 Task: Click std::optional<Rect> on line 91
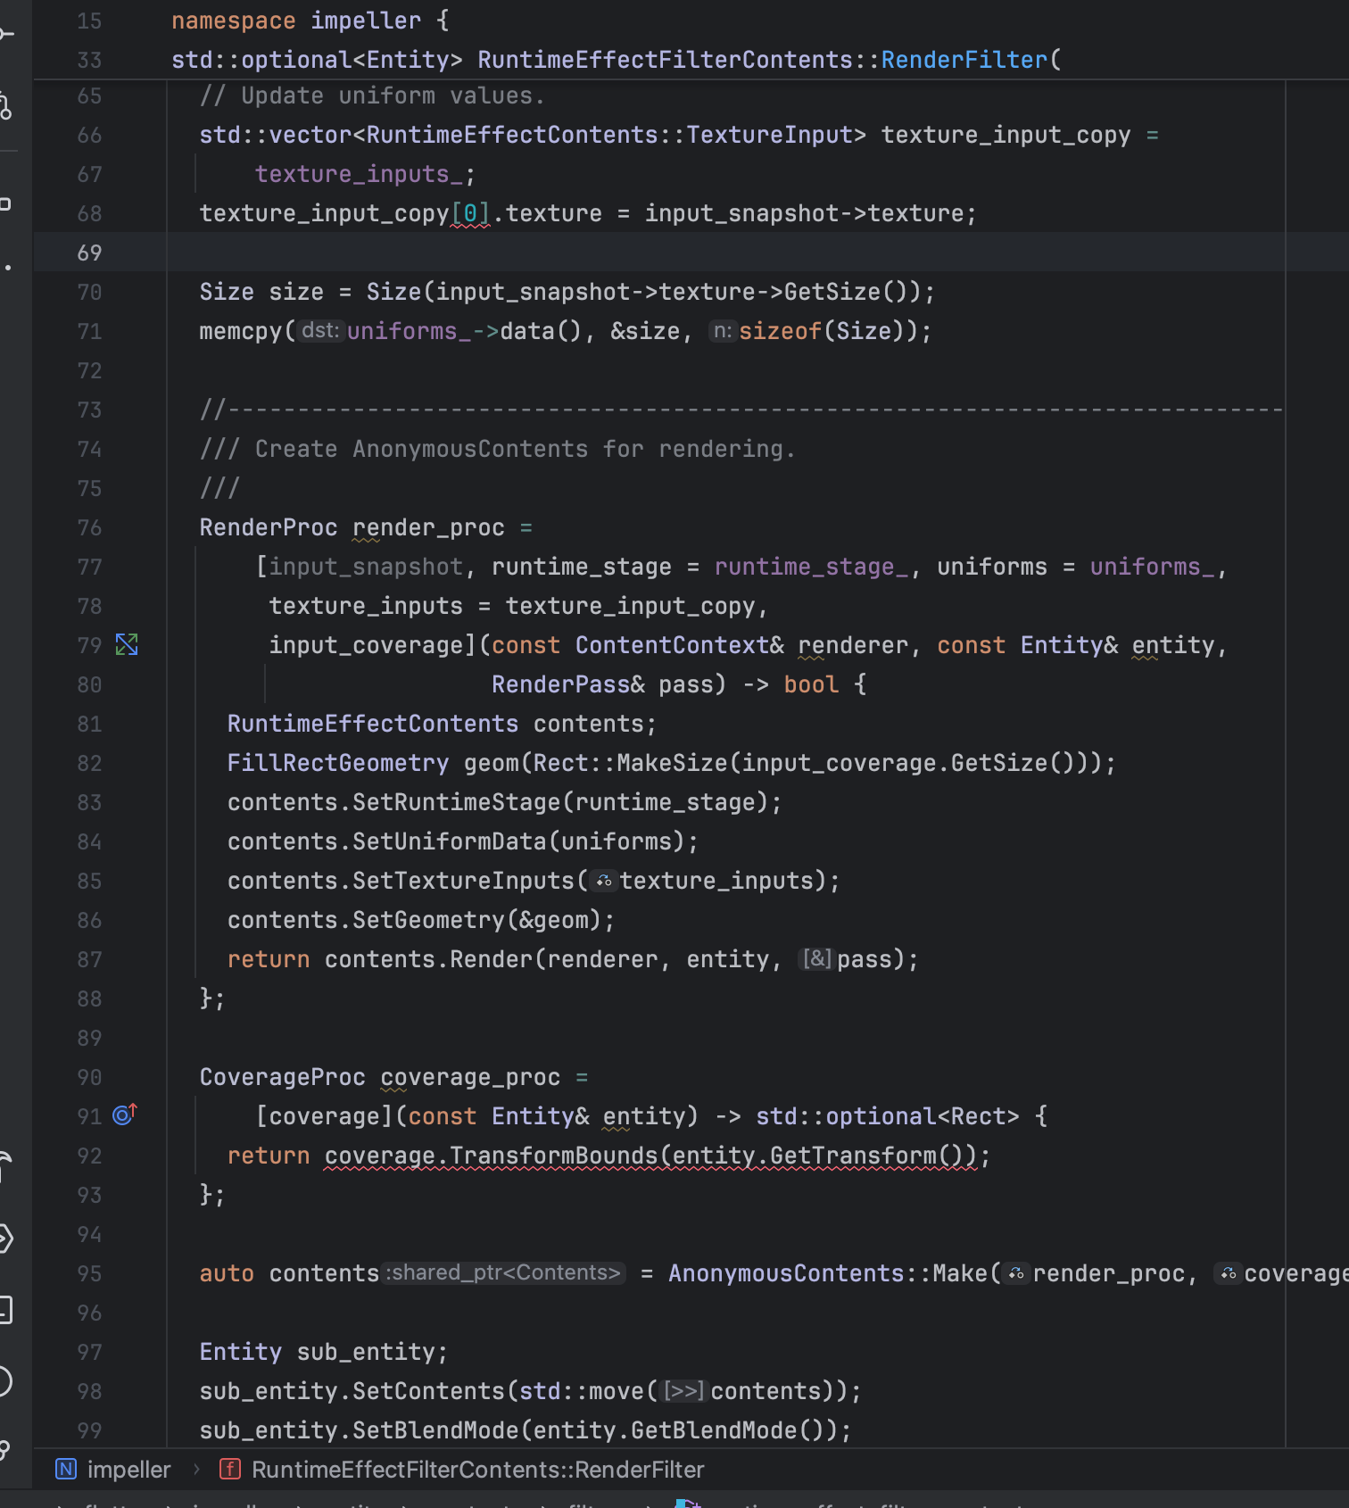(887, 1116)
